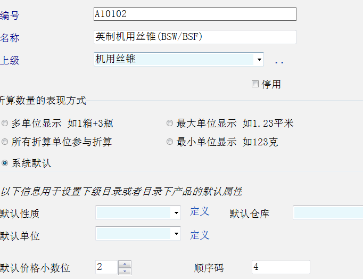363x279 pixels.
Task: Click the browse dots button beside 上级
Action: pos(279,62)
